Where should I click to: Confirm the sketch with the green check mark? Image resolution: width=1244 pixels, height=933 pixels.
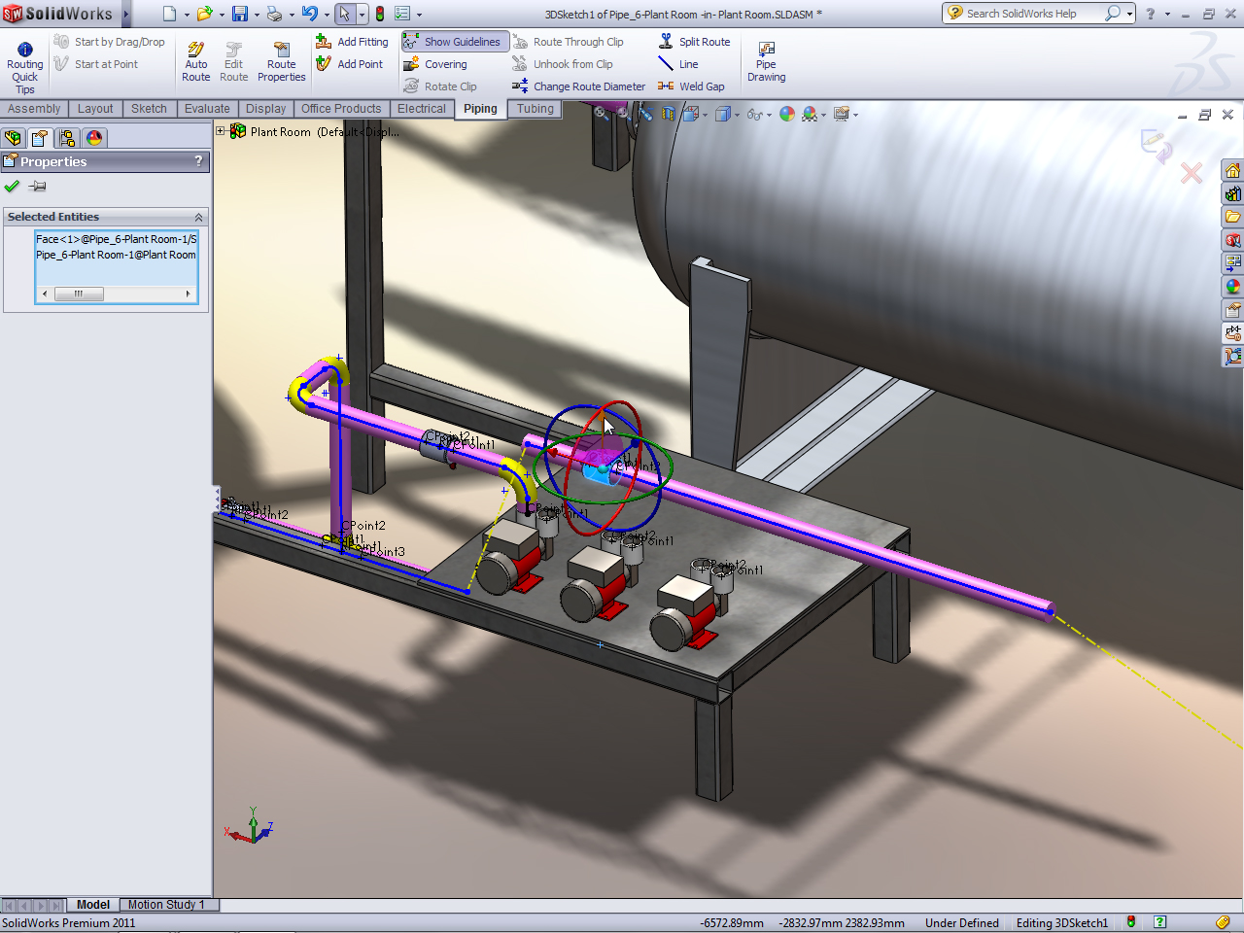click(12, 186)
